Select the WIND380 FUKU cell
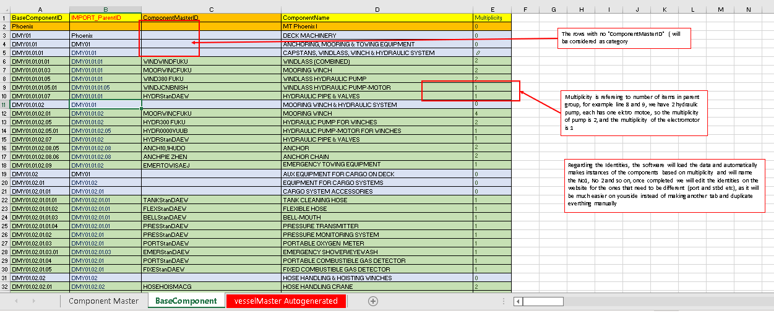This screenshot has height=321, width=774. click(x=211, y=79)
